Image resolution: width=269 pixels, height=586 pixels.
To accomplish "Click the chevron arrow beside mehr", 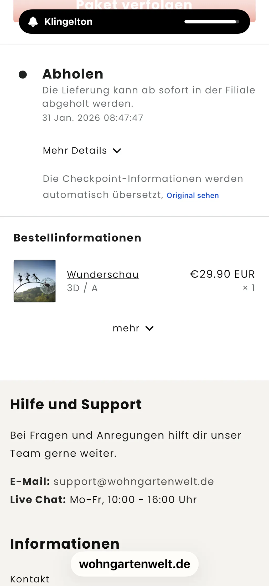I will (x=149, y=328).
